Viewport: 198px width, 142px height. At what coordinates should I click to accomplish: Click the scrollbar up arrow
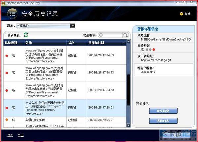click(128, 41)
